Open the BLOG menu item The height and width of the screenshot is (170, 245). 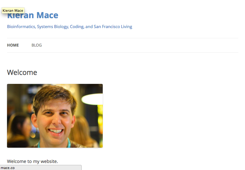pyautogui.click(x=37, y=45)
